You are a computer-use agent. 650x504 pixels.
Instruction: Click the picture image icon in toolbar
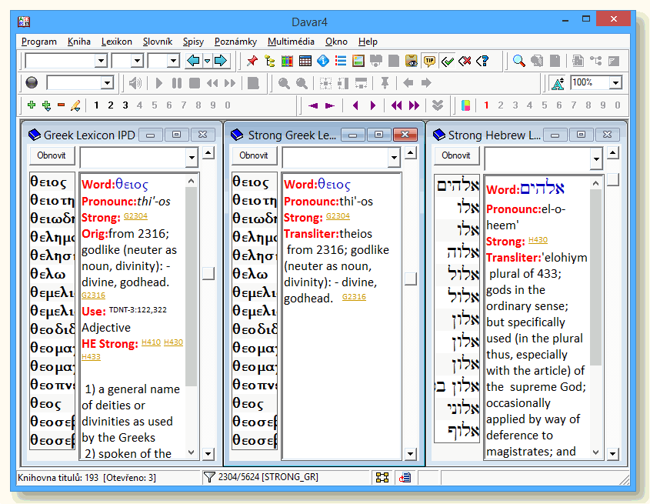[358, 61]
